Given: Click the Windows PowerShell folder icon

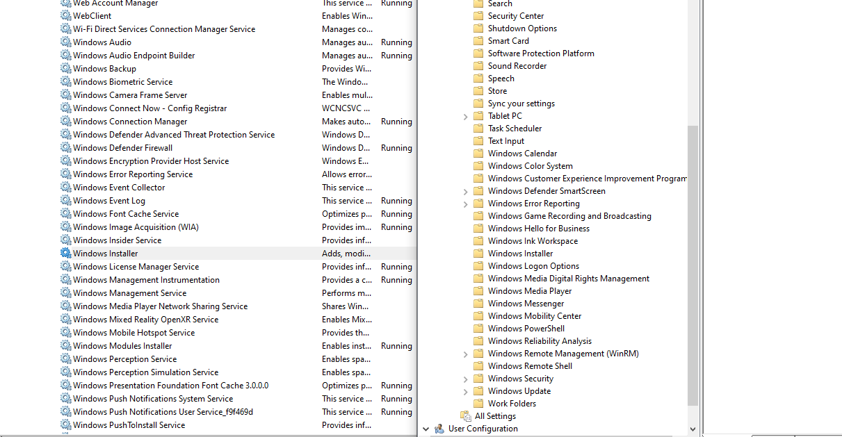Looking at the screenshot, I should click(x=478, y=329).
